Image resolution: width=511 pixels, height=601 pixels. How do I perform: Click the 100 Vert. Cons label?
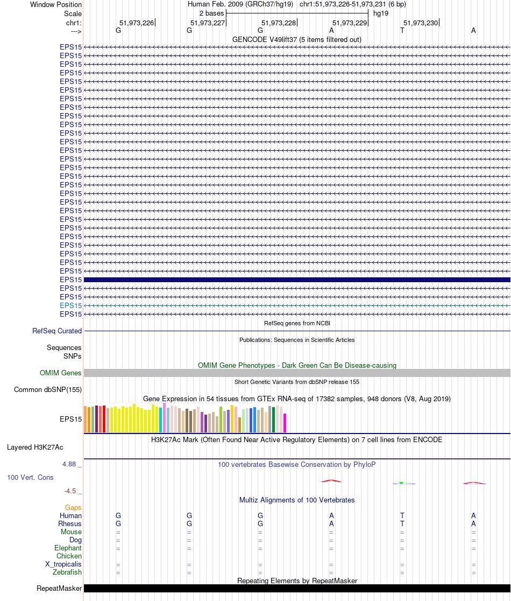click(30, 478)
